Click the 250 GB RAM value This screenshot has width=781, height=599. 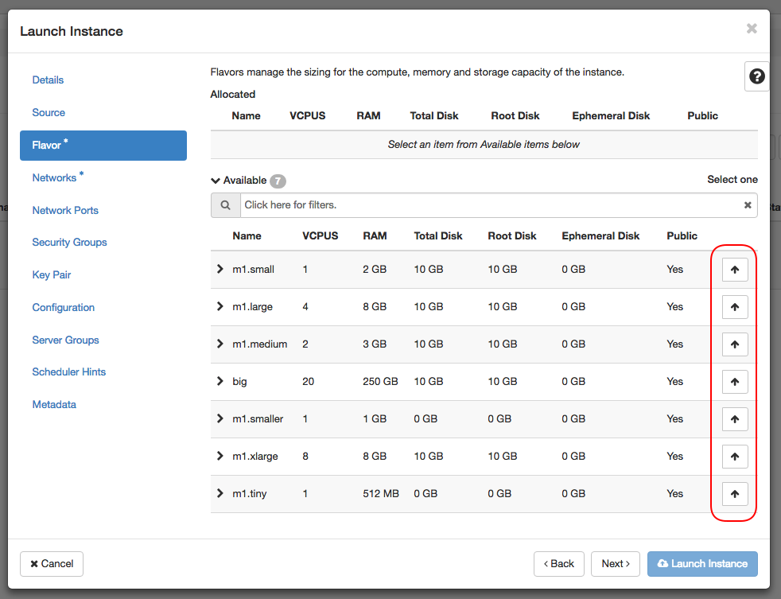coord(380,381)
